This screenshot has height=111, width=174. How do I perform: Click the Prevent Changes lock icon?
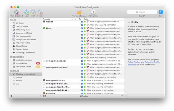pyautogui.click(x=79, y=12)
